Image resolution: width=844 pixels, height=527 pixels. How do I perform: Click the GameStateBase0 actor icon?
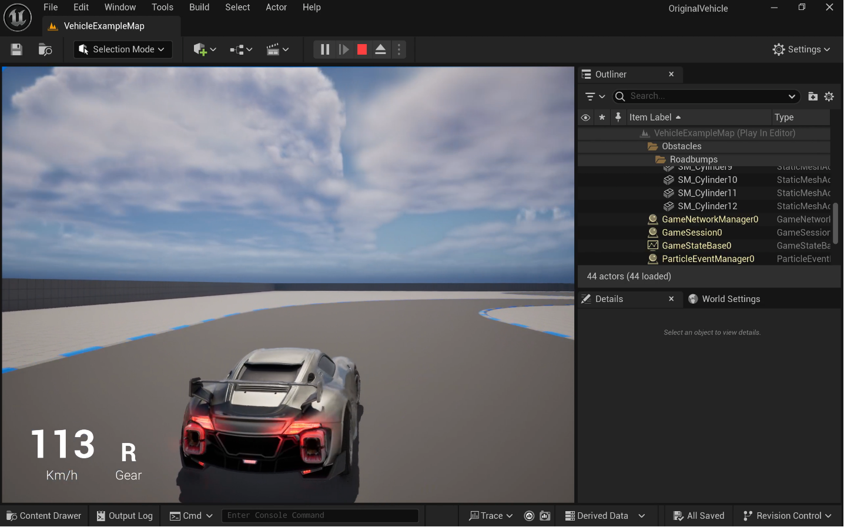point(652,246)
